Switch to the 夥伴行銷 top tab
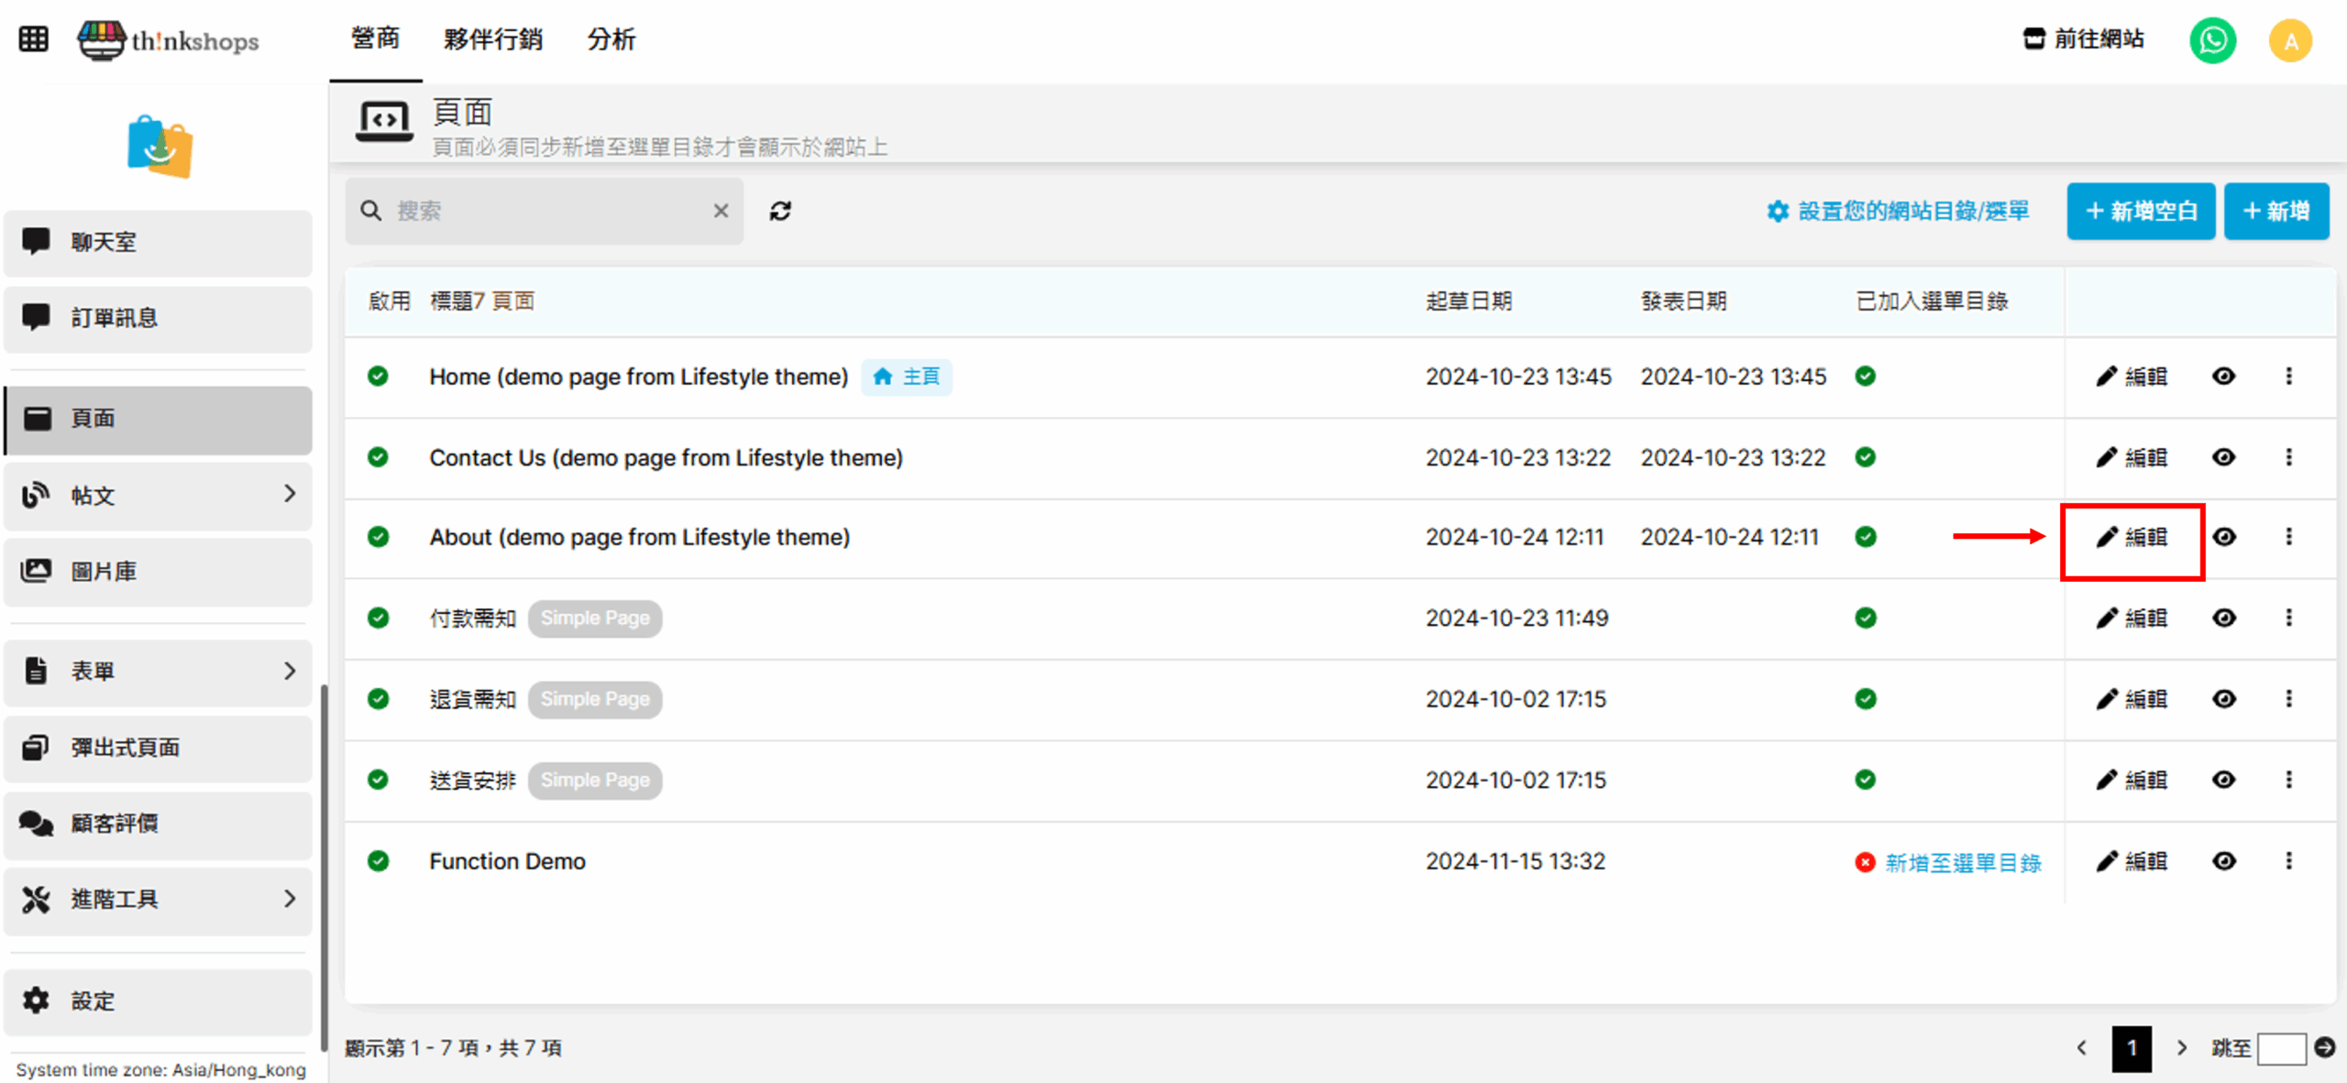The width and height of the screenshot is (2347, 1083). pyautogui.click(x=492, y=39)
